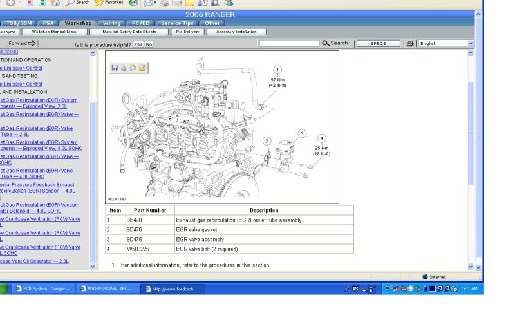The height and width of the screenshot is (322, 515).
Task: Open the Wiring tab
Action: (111, 23)
